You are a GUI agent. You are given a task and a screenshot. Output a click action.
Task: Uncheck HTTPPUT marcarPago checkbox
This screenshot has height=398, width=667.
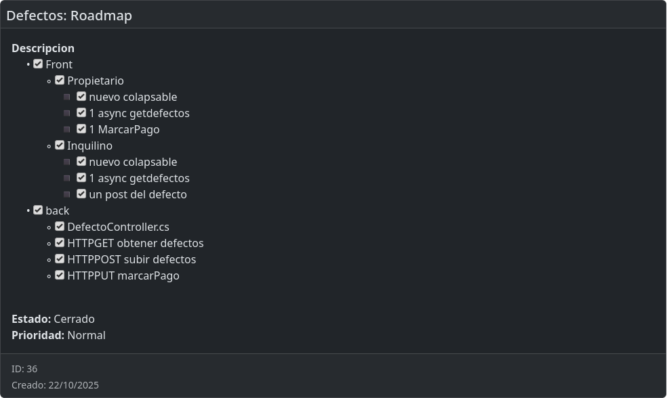click(x=60, y=275)
